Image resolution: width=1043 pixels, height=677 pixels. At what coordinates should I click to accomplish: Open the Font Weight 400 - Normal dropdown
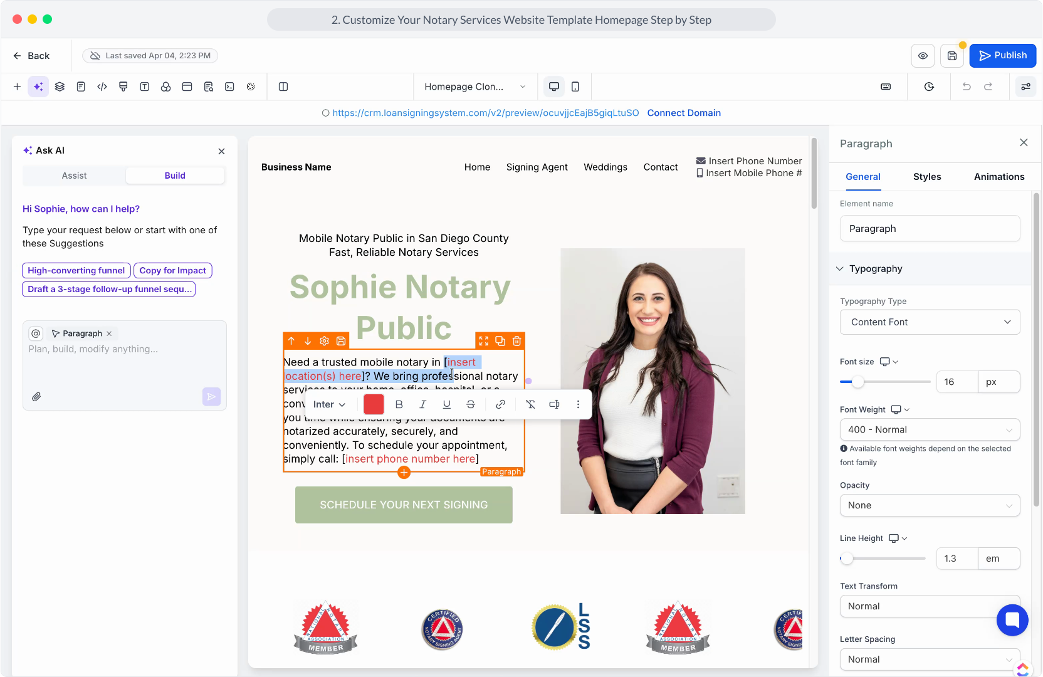pos(930,430)
